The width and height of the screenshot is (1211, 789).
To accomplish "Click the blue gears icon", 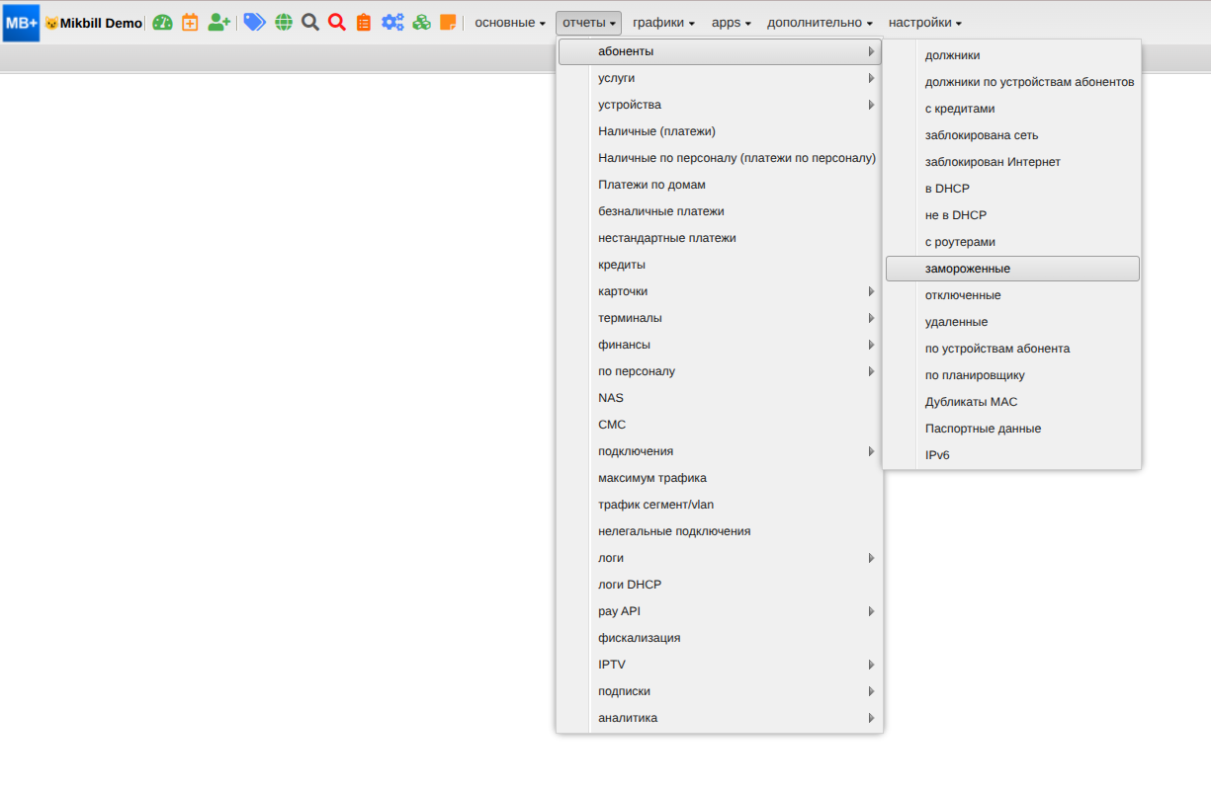I will (392, 22).
